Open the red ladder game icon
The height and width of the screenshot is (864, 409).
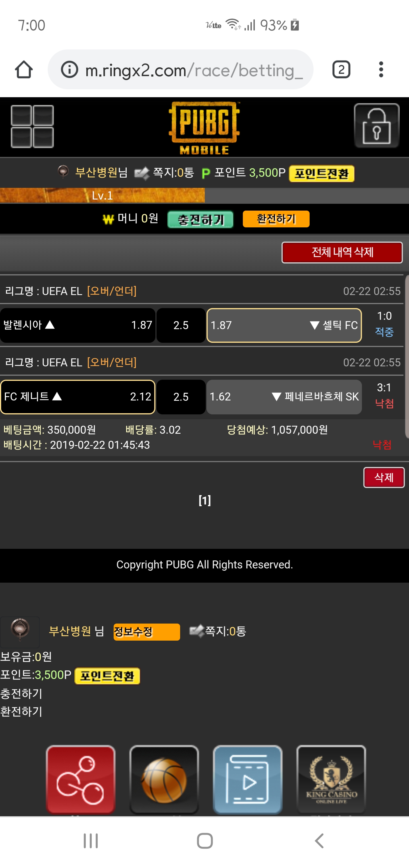pyautogui.click(x=80, y=779)
